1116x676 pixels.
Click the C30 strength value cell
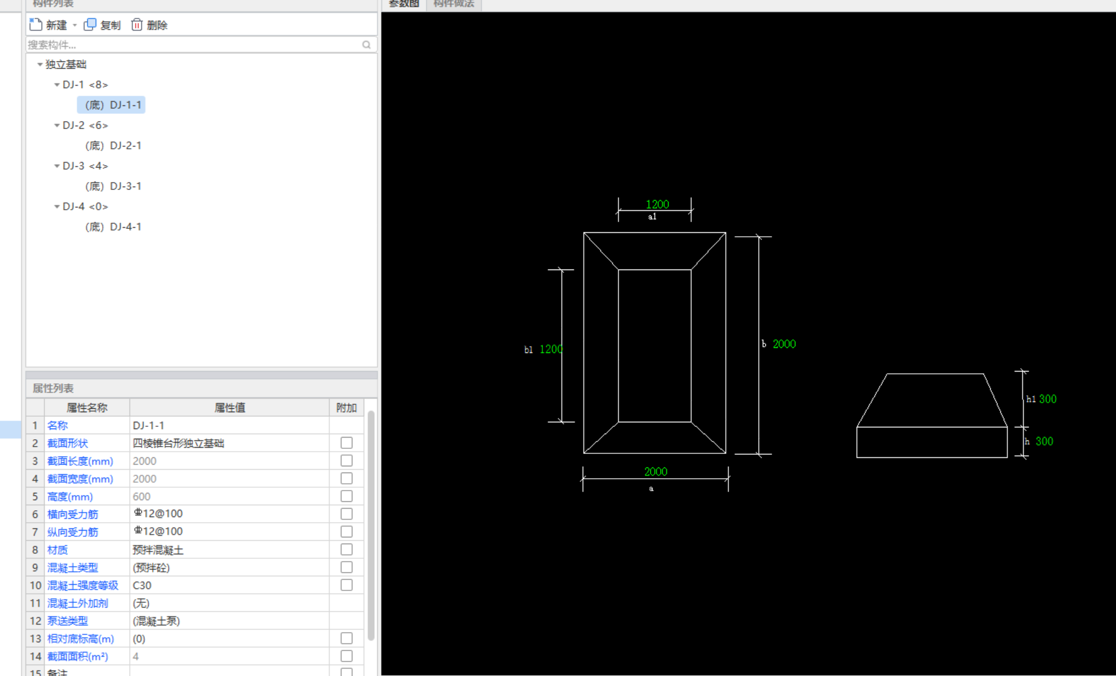tap(229, 585)
